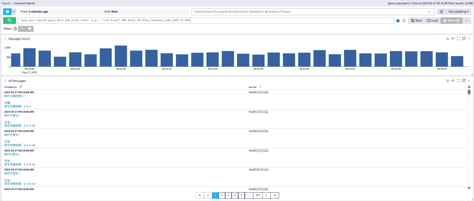
Task: Jump to last page 153
Action: tap(258, 195)
